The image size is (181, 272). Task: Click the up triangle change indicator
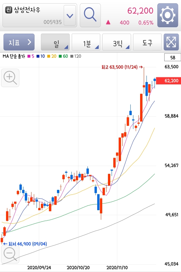point(108,22)
